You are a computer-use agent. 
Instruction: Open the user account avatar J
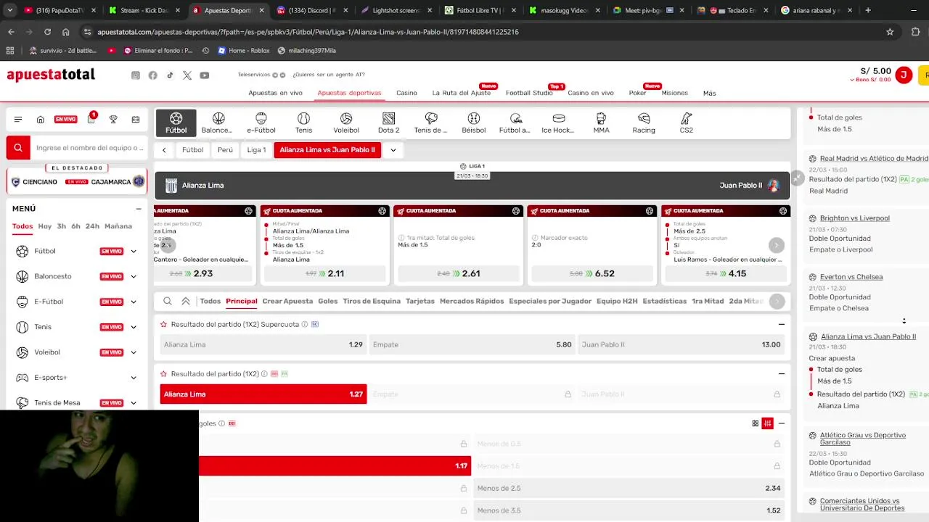(x=904, y=75)
